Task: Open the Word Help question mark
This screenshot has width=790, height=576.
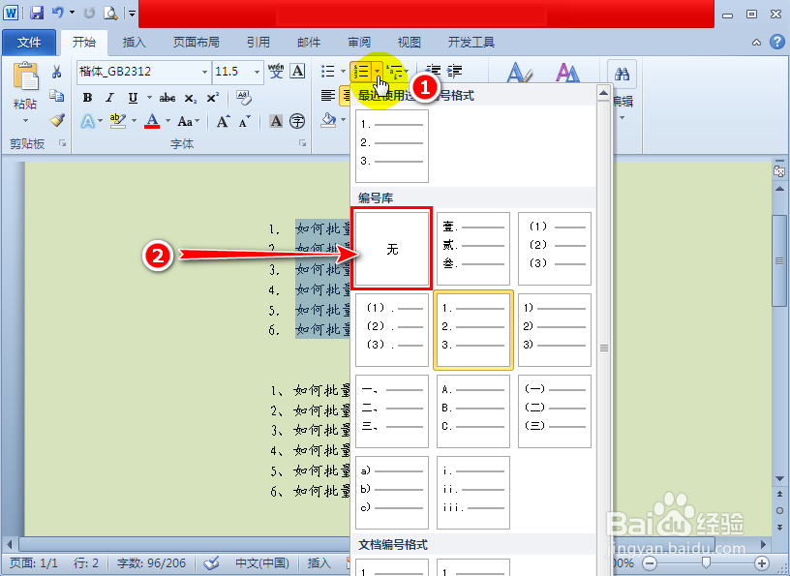Action: click(x=777, y=42)
